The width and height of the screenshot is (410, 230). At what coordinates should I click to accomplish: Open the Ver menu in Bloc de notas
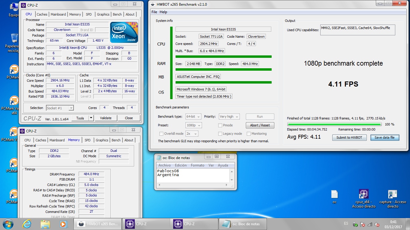coord(211,165)
